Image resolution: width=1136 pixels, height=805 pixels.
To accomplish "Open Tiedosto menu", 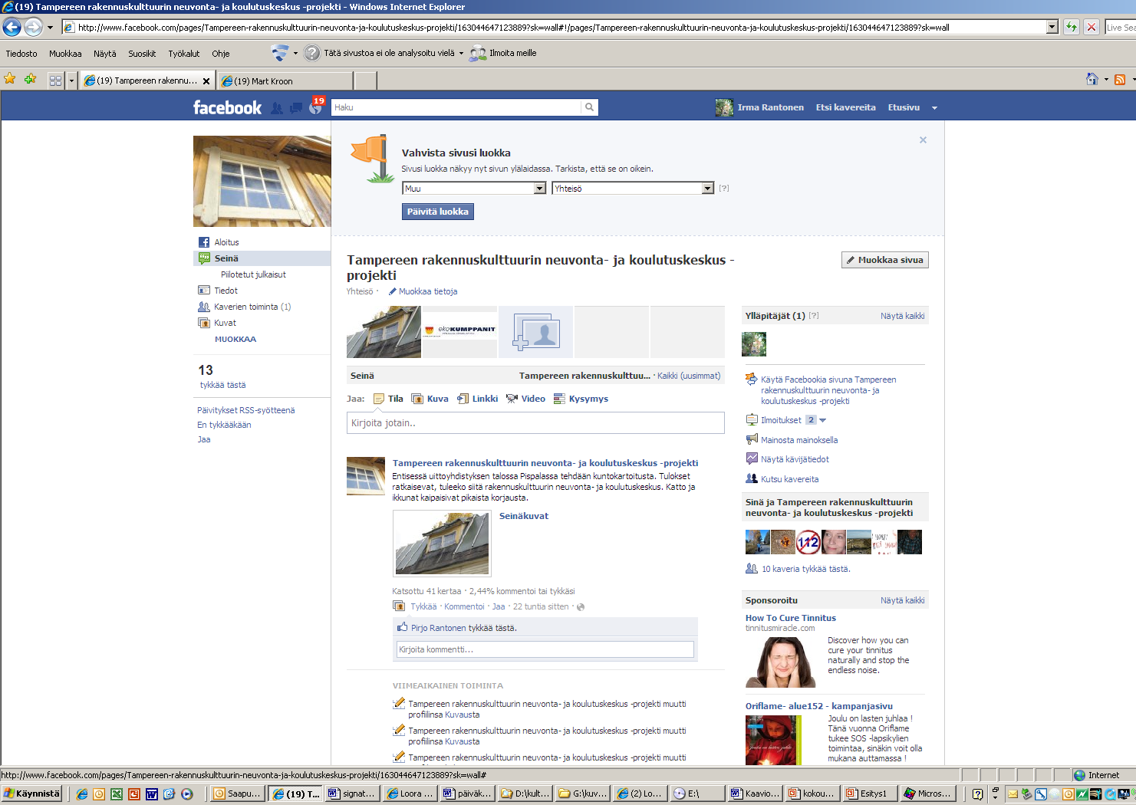I will tap(21, 54).
